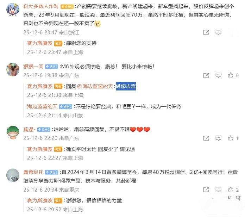The width and height of the screenshot is (245, 217).
Task: View 蹈過- avatar with green helmet
Action: (13, 132)
